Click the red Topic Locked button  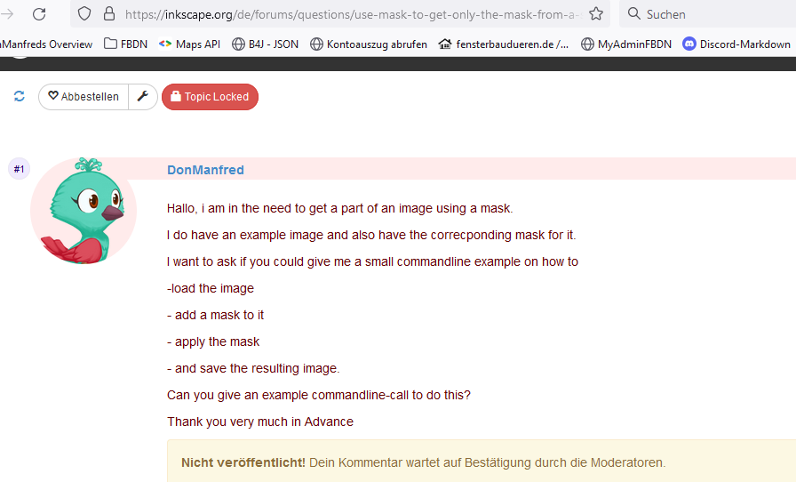point(210,96)
